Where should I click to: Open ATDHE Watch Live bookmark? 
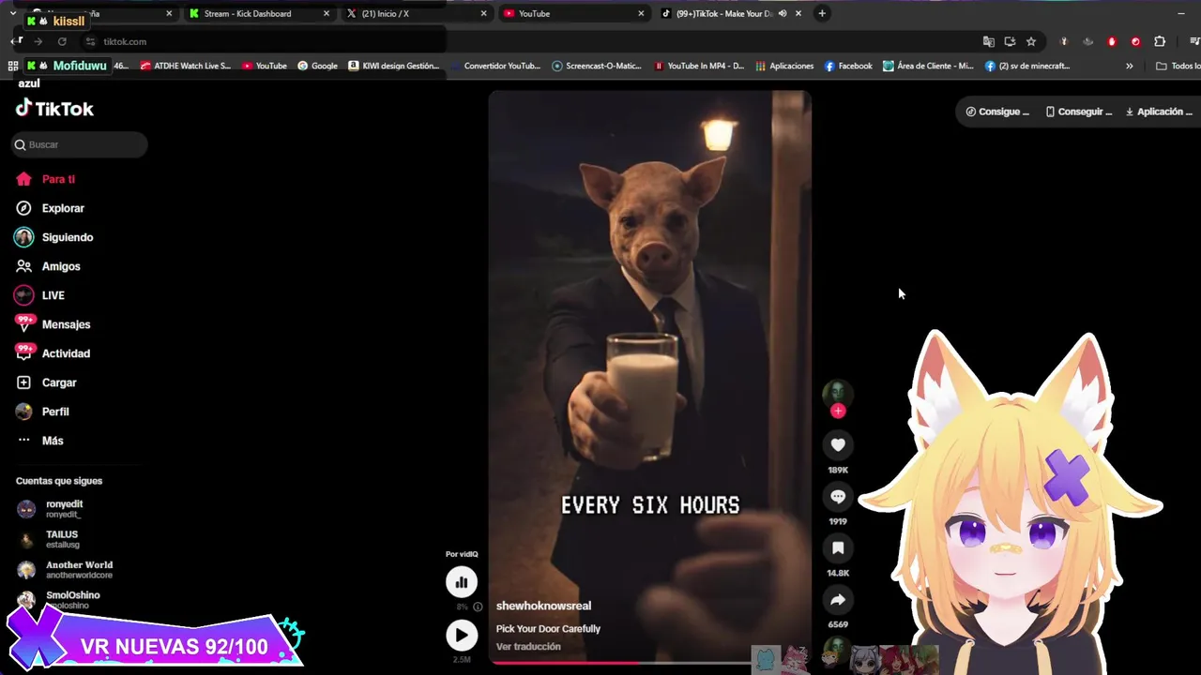tap(185, 67)
